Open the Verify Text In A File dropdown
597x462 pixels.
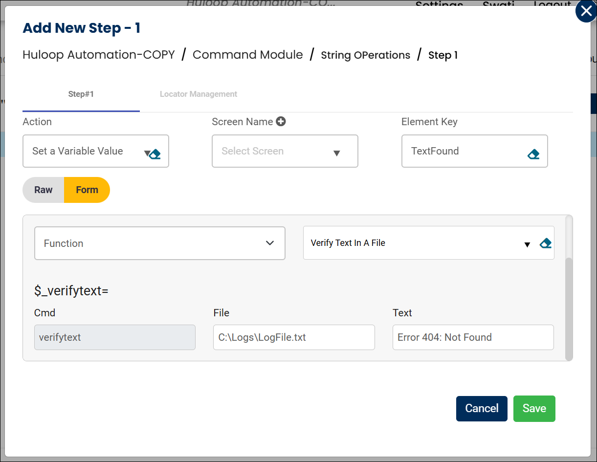[527, 244]
